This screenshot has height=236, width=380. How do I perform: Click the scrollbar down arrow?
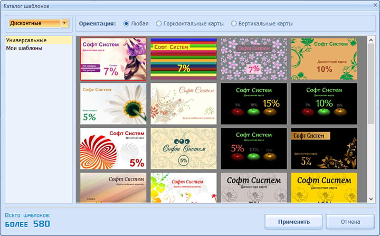click(371, 199)
